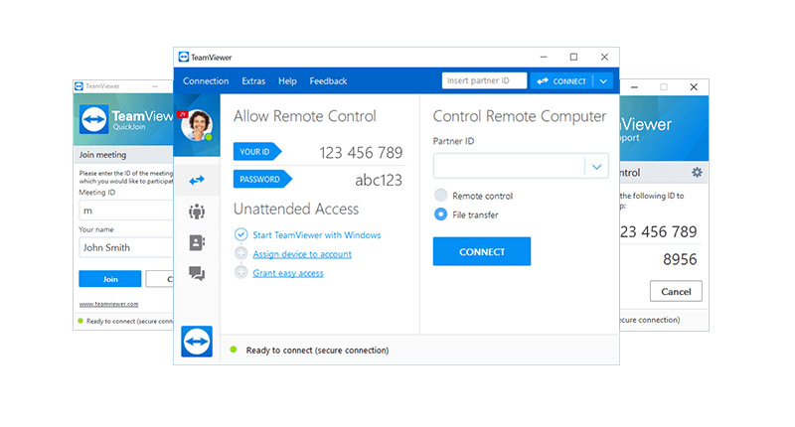Click the Meeting ID field in QuickJoin

tap(126, 211)
